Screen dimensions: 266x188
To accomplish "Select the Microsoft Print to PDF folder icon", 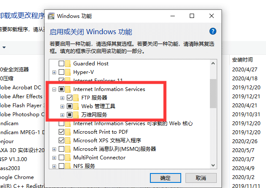I will pyautogui.click(x=68, y=132).
